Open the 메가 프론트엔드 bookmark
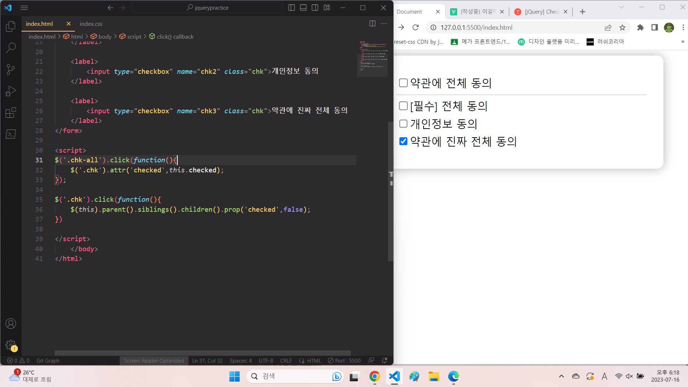 [x=481, y=42]
